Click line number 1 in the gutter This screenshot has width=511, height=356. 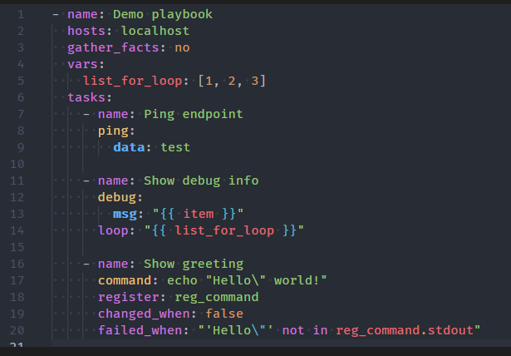tap(21, 14)
